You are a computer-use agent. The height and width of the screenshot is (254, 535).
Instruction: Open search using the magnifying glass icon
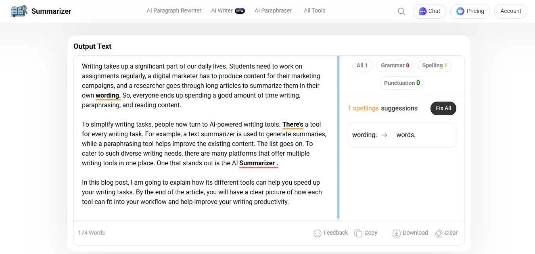pyautogui.click(x=401, y=11)
